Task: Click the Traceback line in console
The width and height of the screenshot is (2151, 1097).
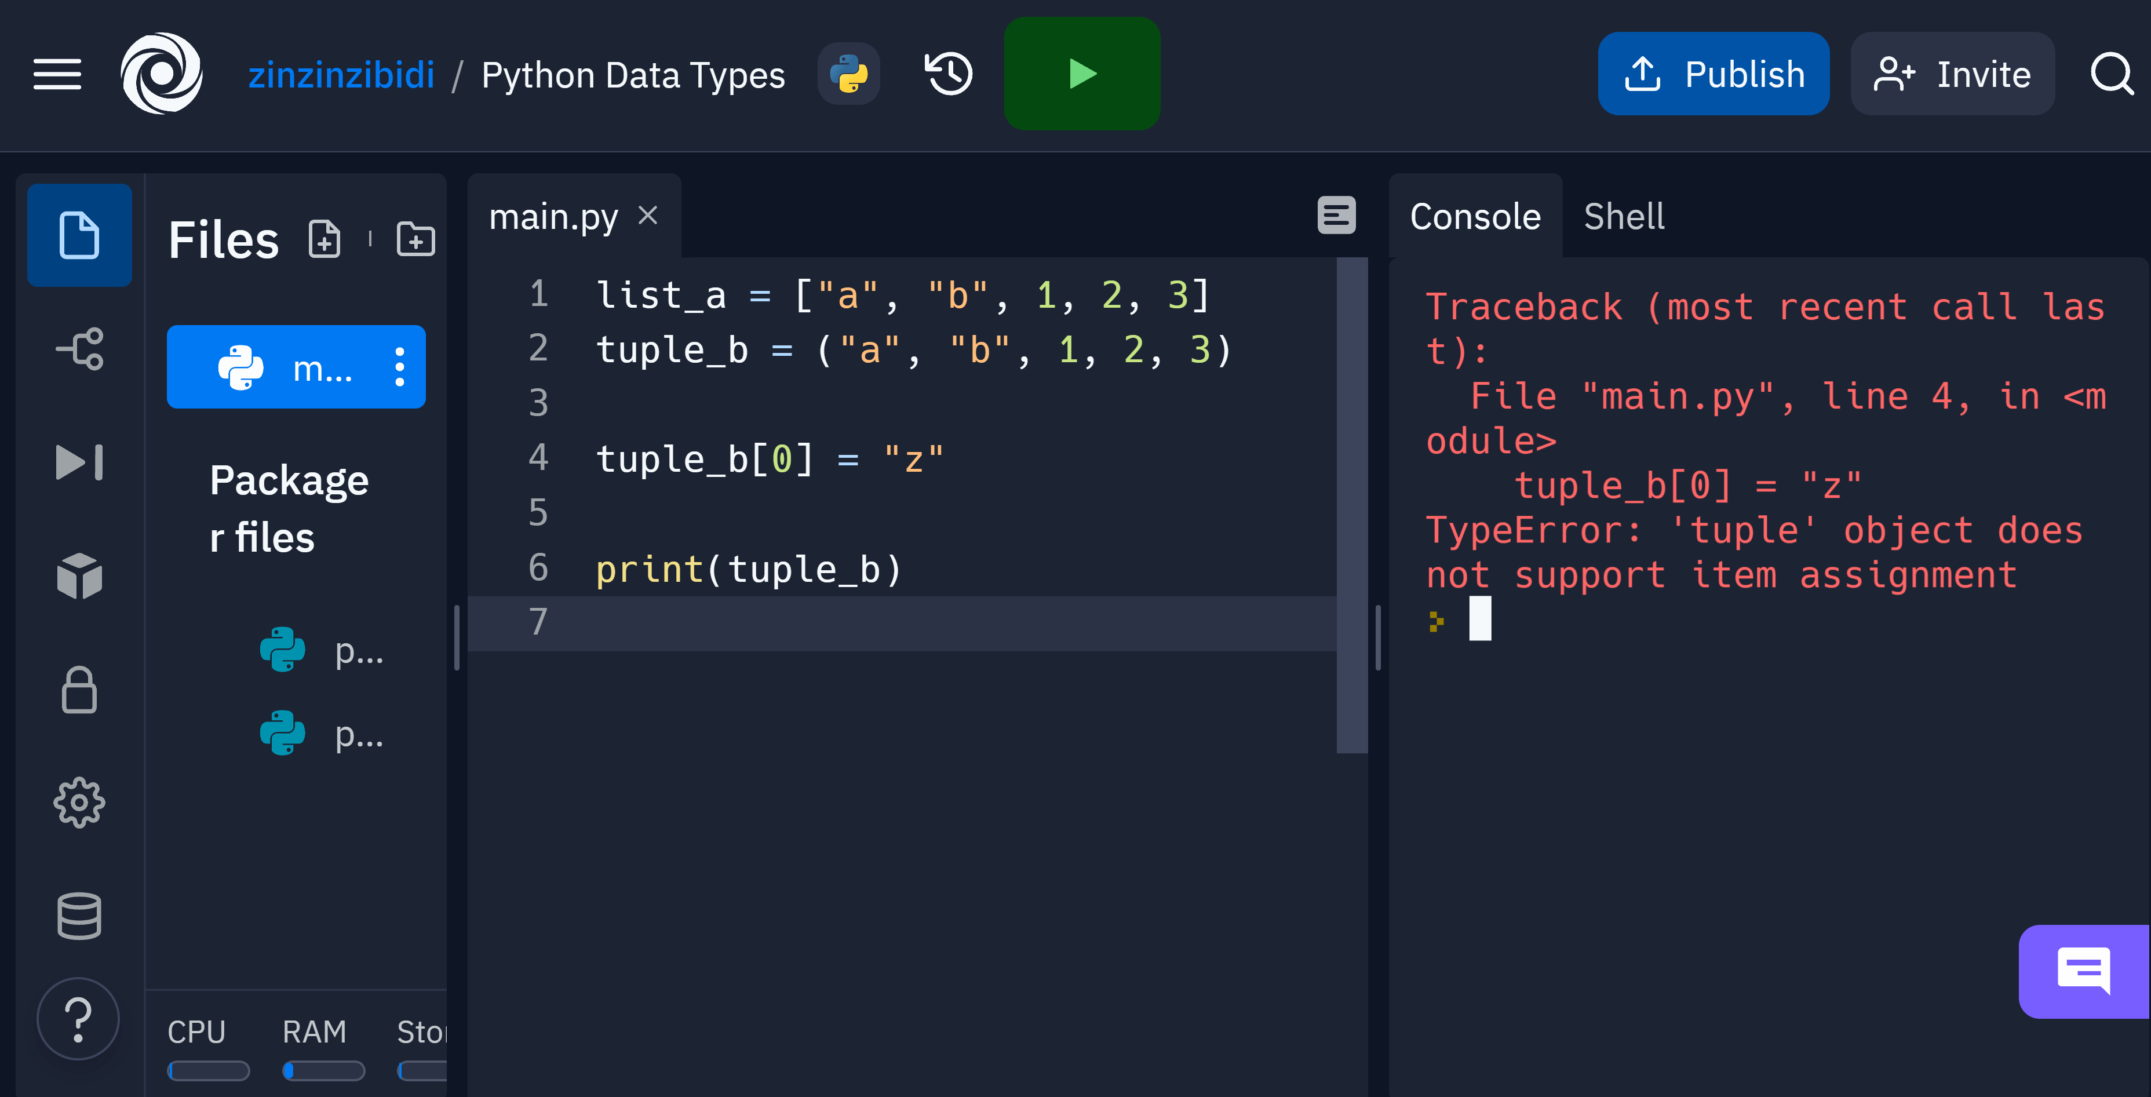Action: [x=1765, y=329]
